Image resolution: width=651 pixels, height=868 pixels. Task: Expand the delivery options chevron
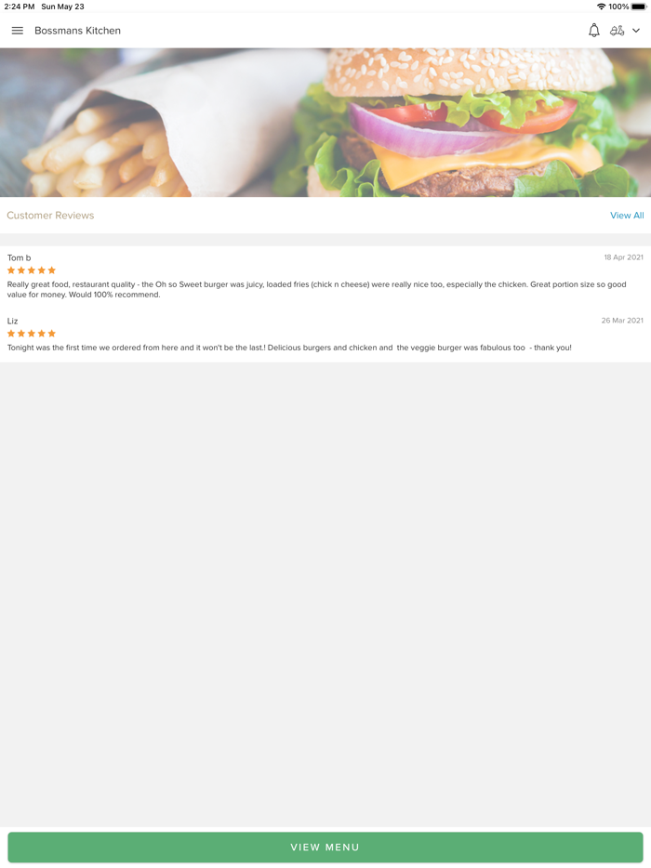click(636, 31)
